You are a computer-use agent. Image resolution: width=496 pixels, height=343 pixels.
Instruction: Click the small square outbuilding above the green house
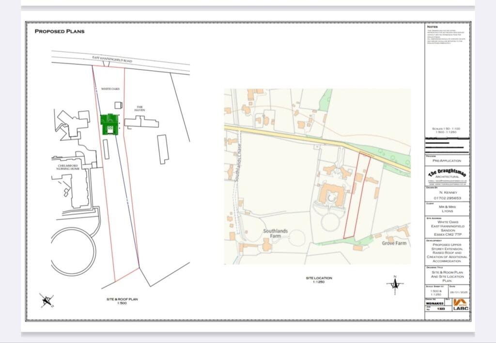pos(118,105)
